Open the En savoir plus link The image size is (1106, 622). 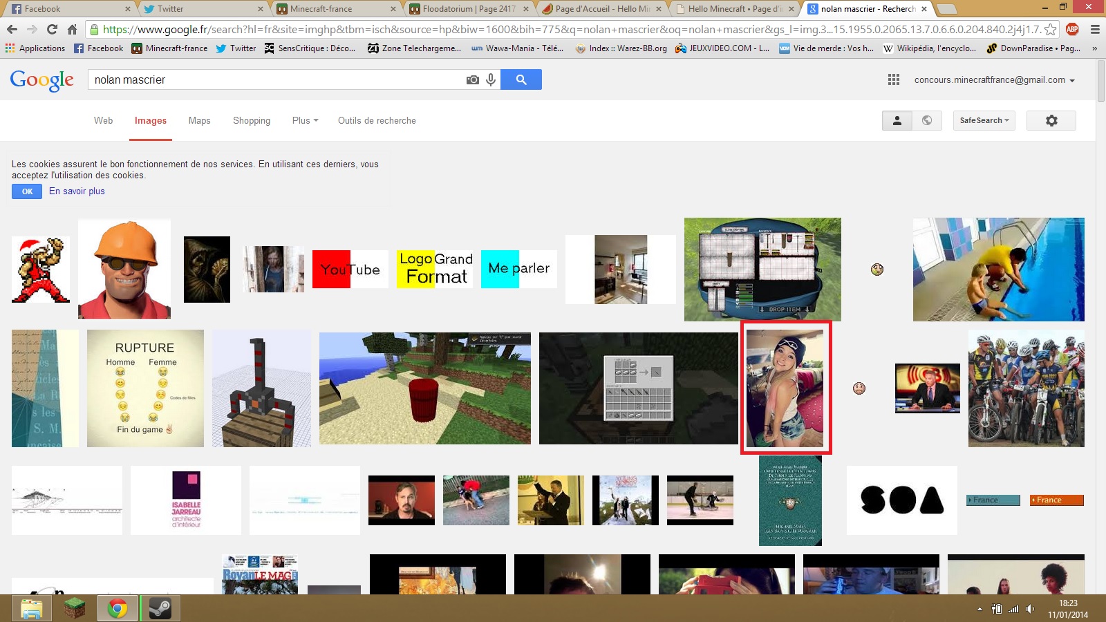click(77, 191)
